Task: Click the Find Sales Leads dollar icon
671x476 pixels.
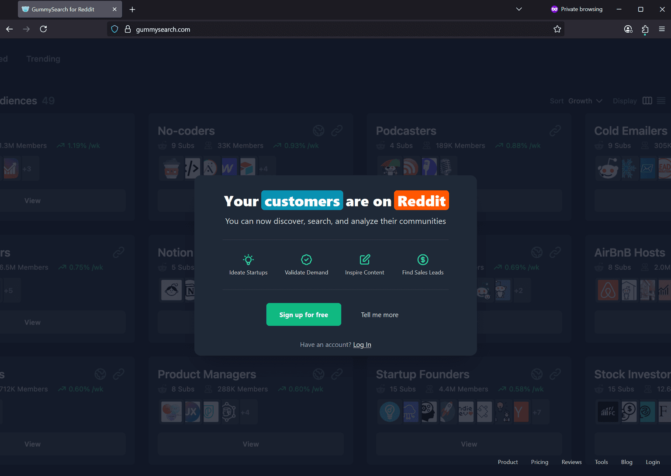Action: click(x=422, y=259)
